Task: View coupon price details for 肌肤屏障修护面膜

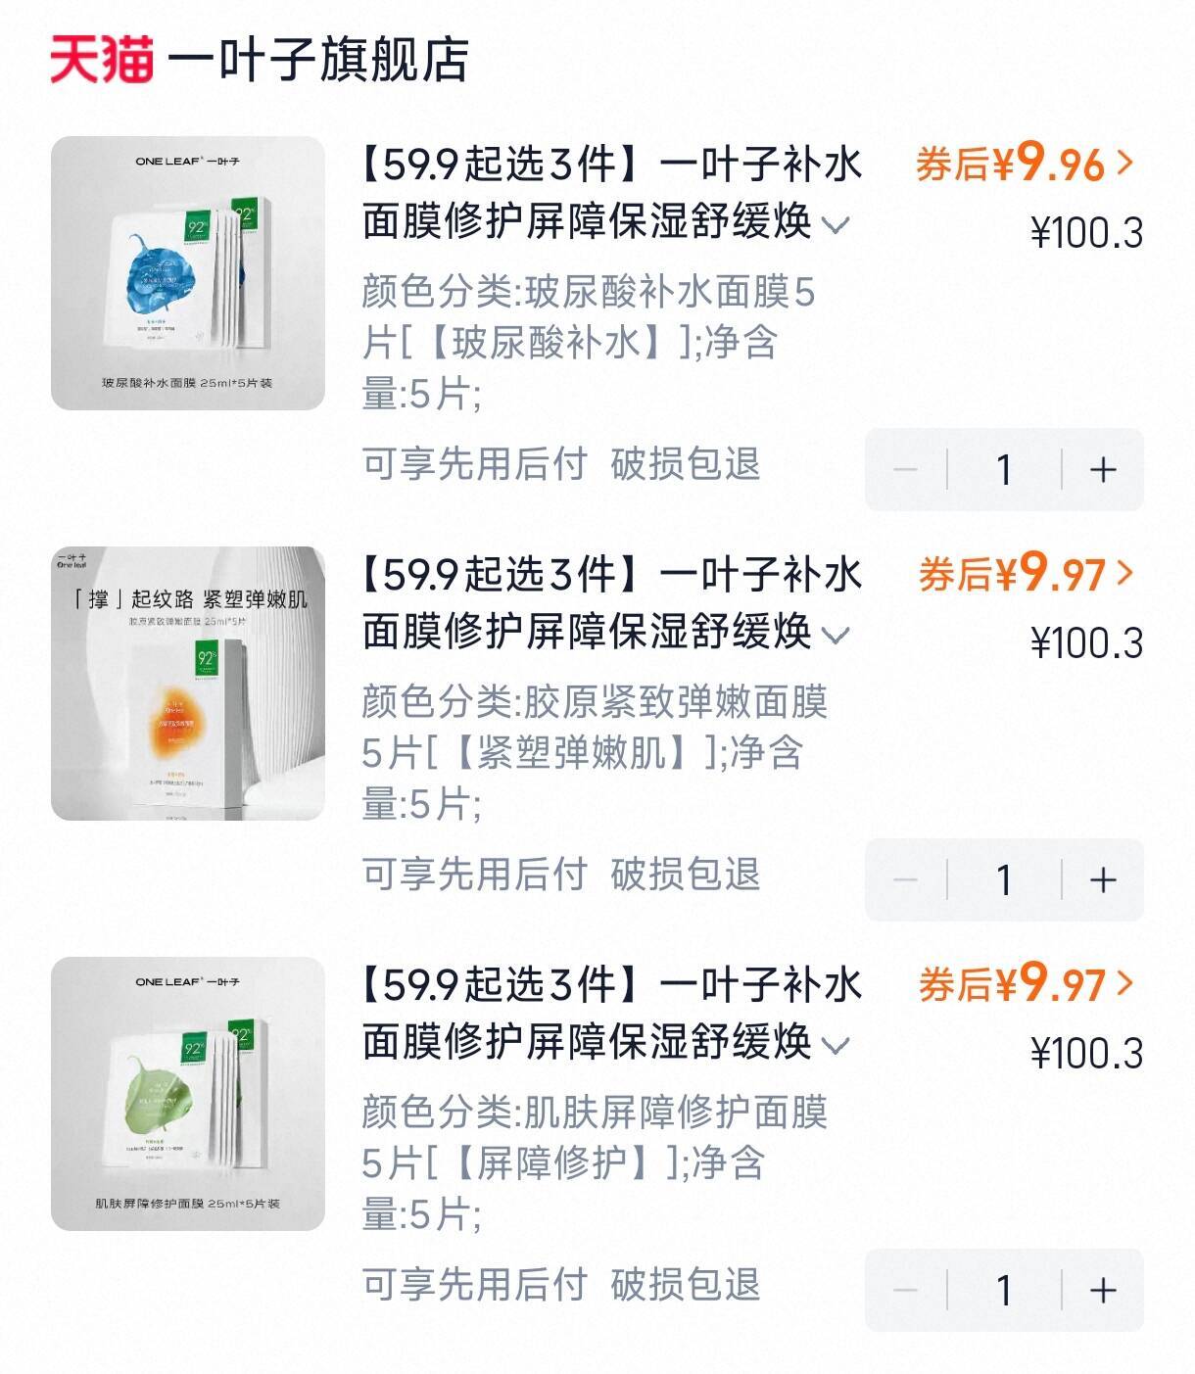Action: pyautogui.click(x=1025, y=984)
